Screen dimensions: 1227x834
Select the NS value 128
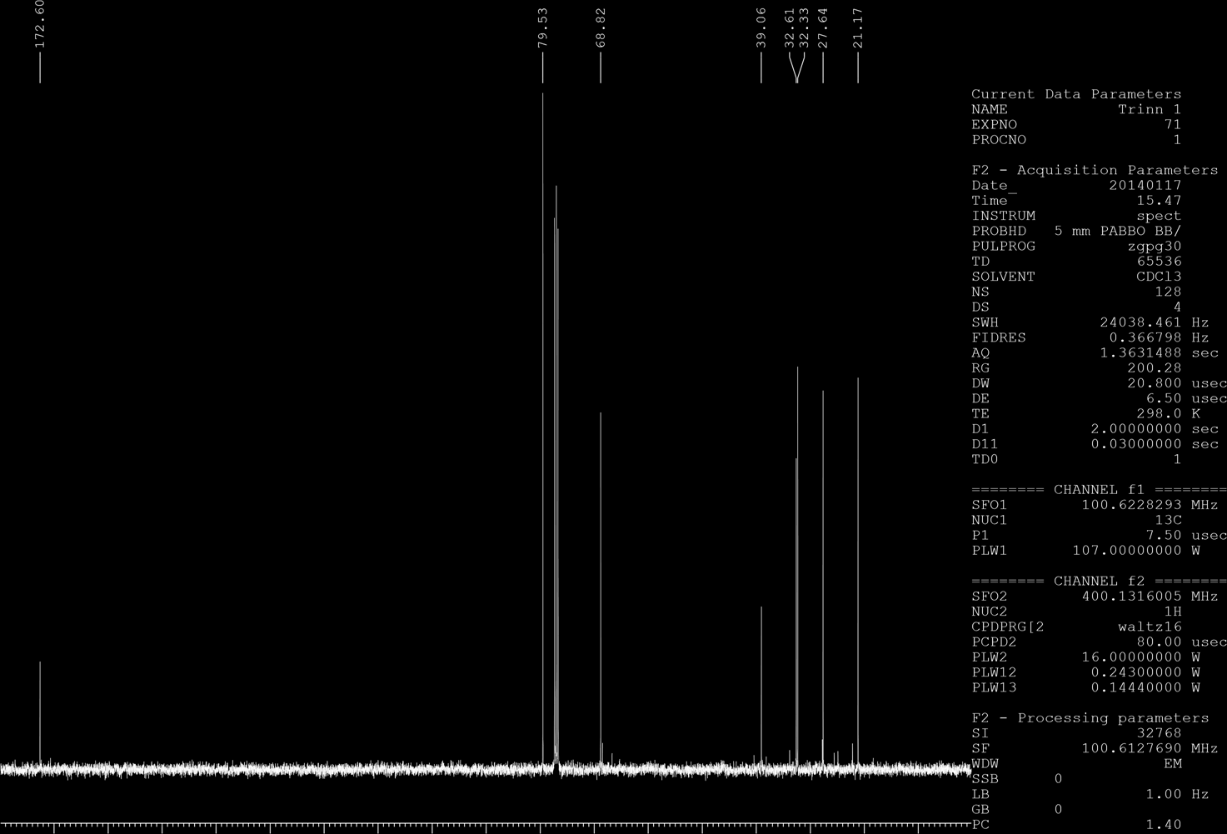[x=1168, y=292]
